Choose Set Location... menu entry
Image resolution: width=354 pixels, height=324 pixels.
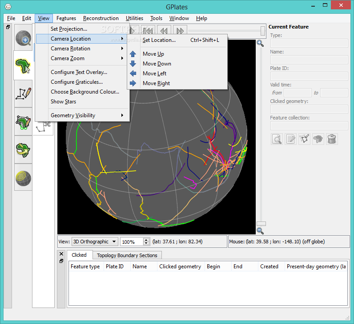[x=177, y=40]
